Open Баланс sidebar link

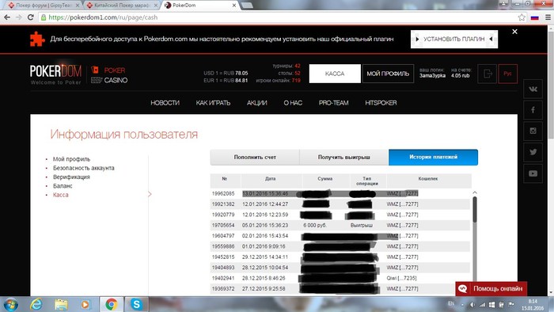(x=63, y=186)
